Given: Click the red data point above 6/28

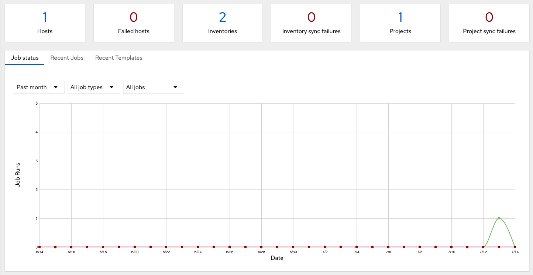Looking at the screenshot, I should (261, 247).
